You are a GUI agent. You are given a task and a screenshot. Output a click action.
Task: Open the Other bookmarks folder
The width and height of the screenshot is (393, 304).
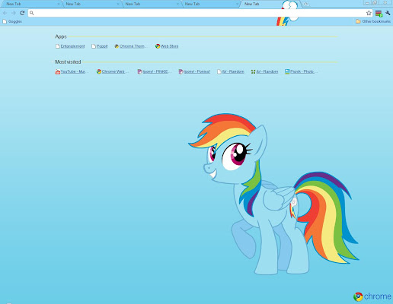(x=373, y=21)
